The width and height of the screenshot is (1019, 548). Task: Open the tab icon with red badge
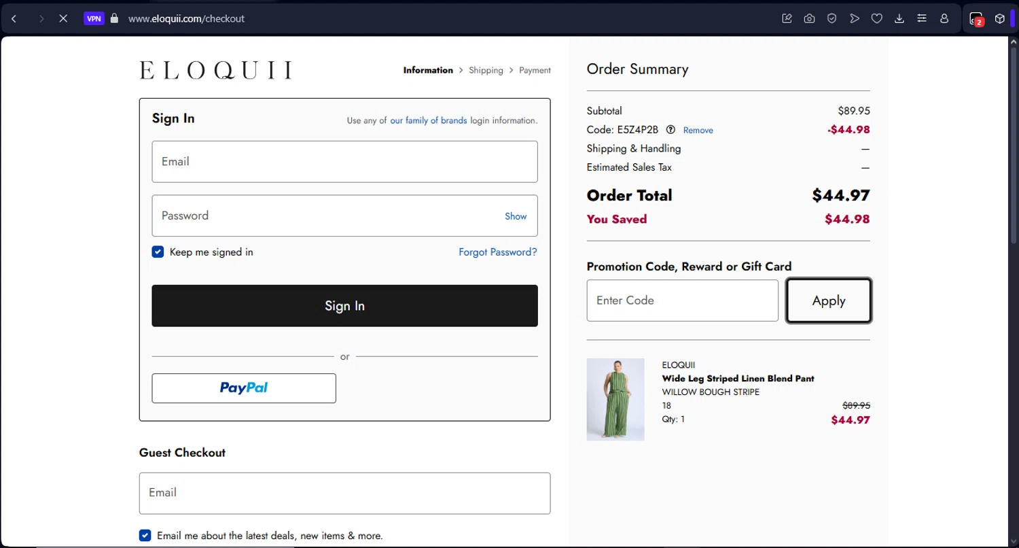[976, 19]
